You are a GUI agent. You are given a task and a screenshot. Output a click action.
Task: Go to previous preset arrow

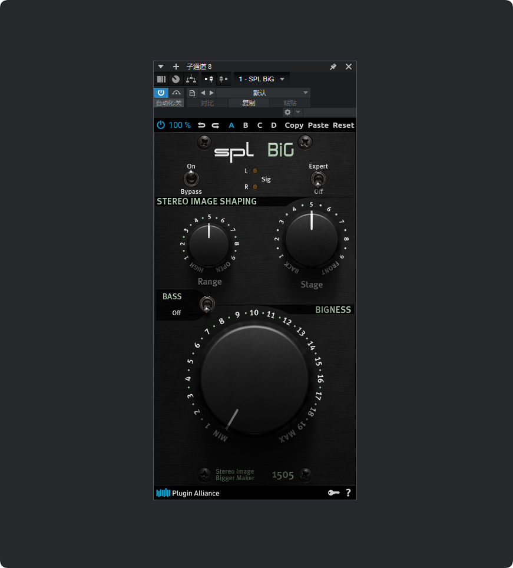(x=203, y=93)
